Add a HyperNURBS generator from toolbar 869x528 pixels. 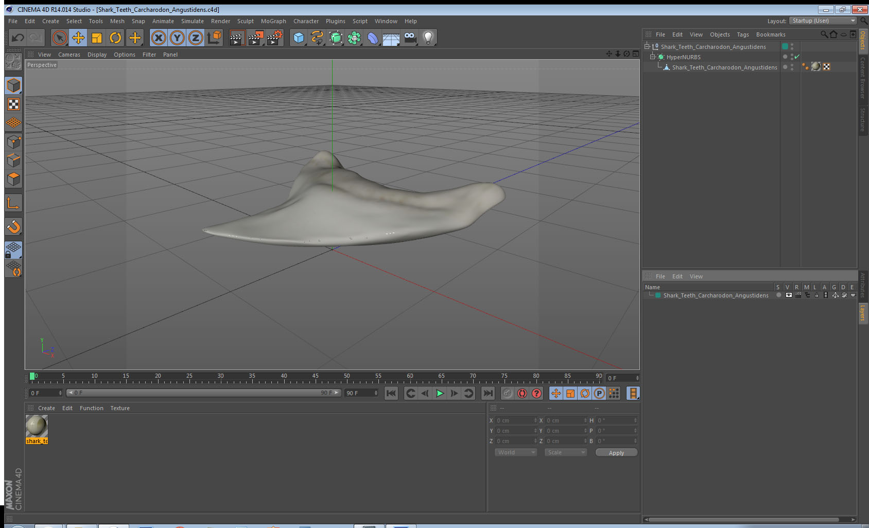pos(336,38)
